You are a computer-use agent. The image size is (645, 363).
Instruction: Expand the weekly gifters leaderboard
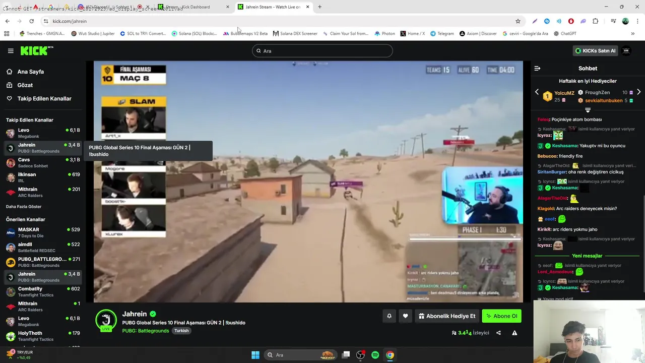click(x=588, y=109)
